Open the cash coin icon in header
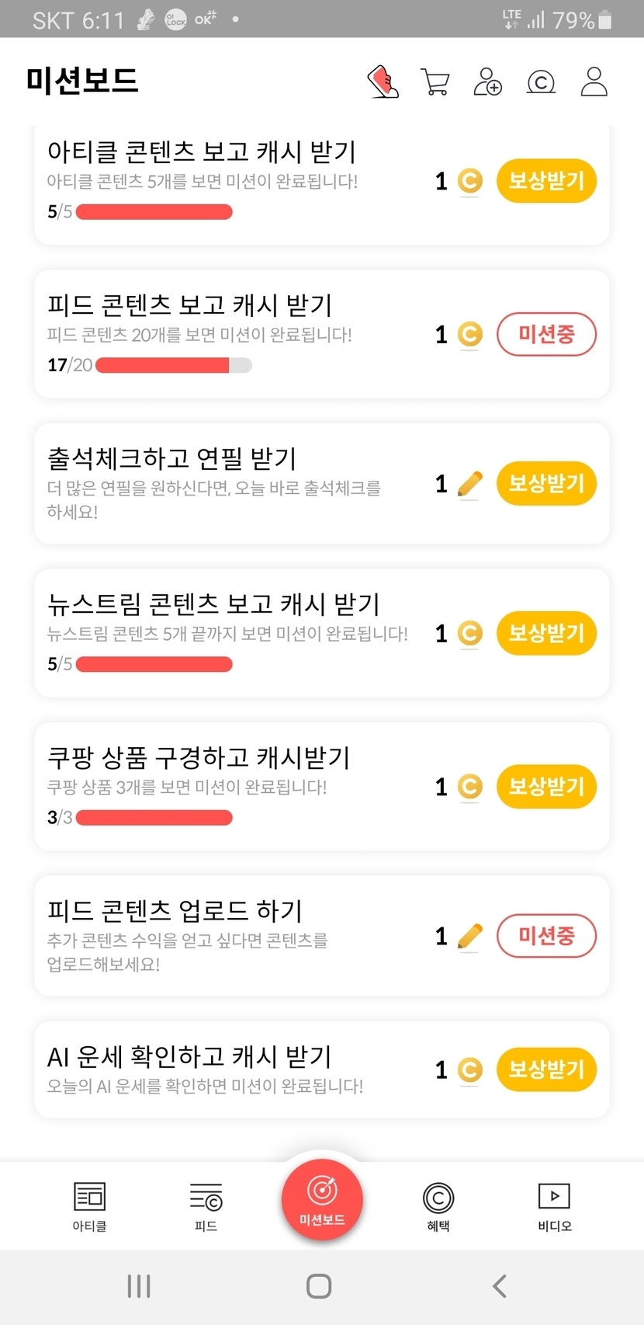 coord(541,82)
